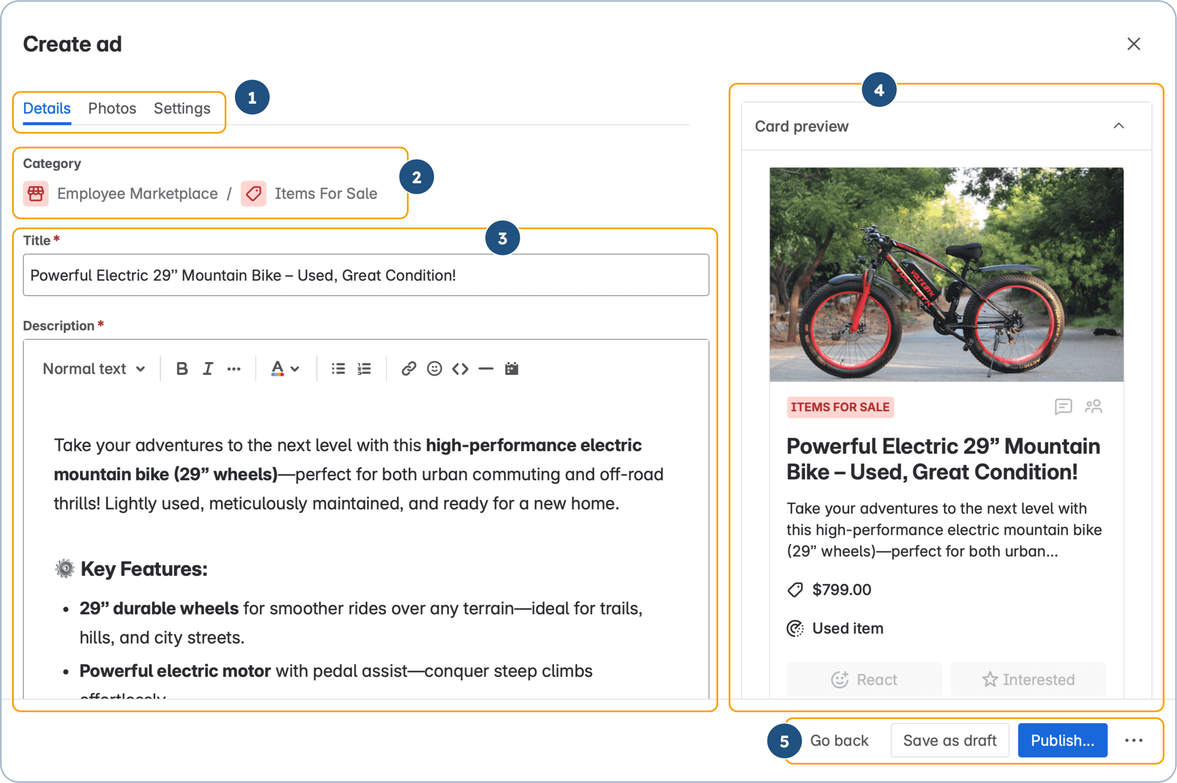Add a hyperlink in description
Viewport: 1177px width, 783px height.
tap(409, 368)
